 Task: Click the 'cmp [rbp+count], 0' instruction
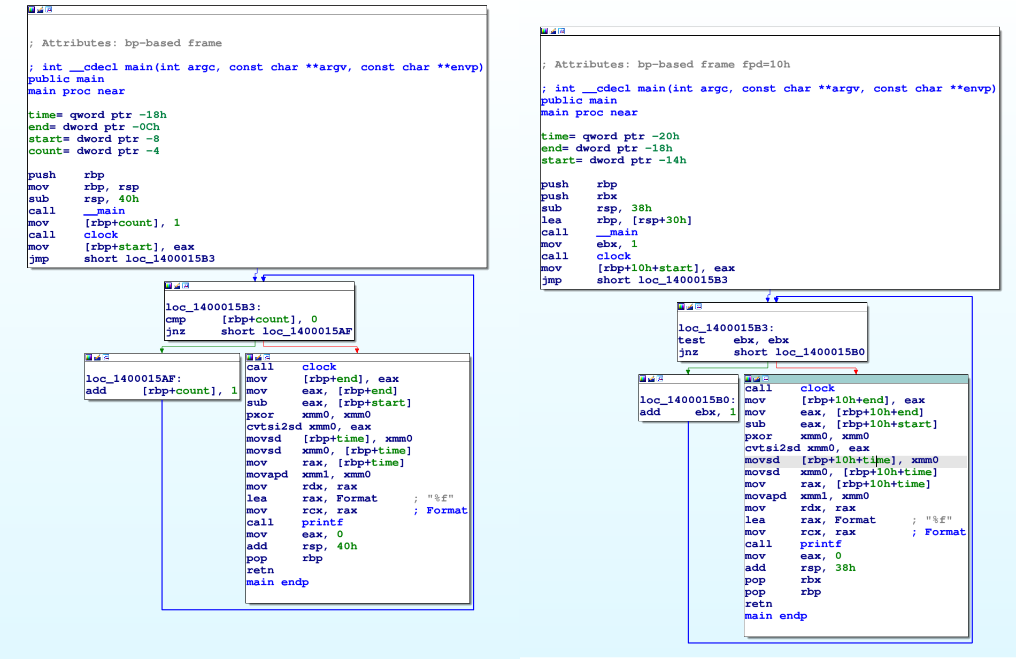coord(242,319)
